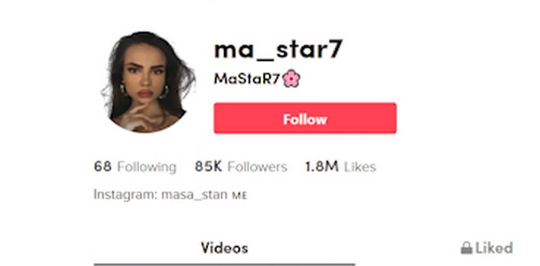Click the underline beneath Videos tab
The height and width of the screenshot is (266, 540).
pyautogui.click(x=224, y=264)
